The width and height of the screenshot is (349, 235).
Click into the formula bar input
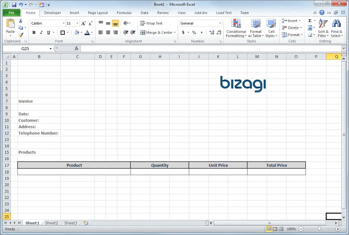(x=211, y=48)
